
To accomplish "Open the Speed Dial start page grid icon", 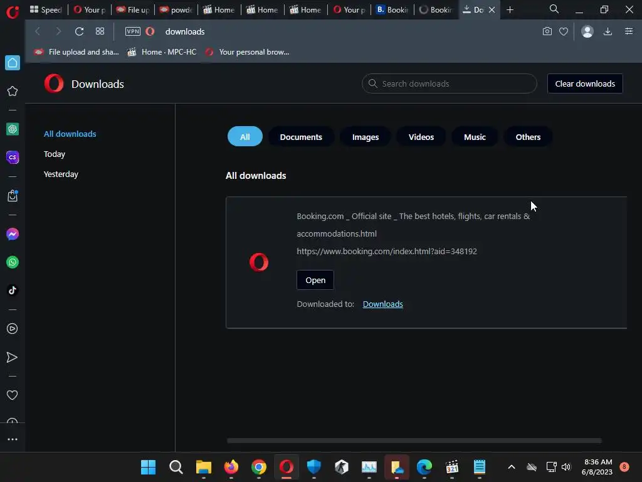I will 100,31.
